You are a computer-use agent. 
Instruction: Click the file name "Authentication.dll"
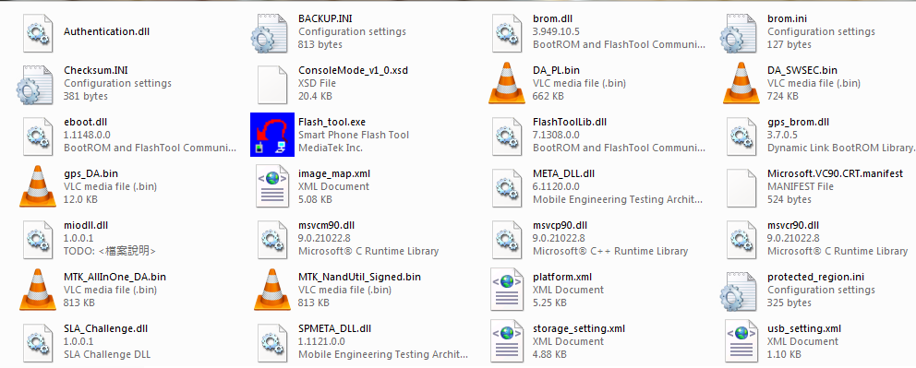(106, 31)
